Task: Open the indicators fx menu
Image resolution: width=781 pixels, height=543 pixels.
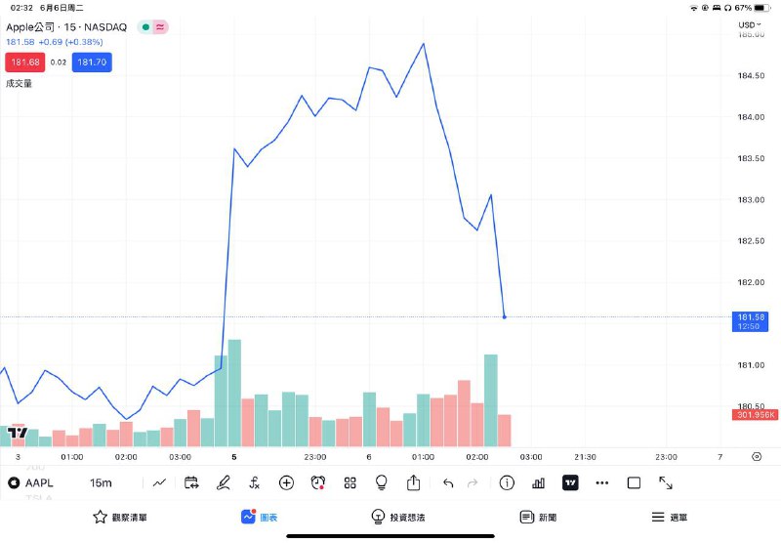Action: [254, 482]
